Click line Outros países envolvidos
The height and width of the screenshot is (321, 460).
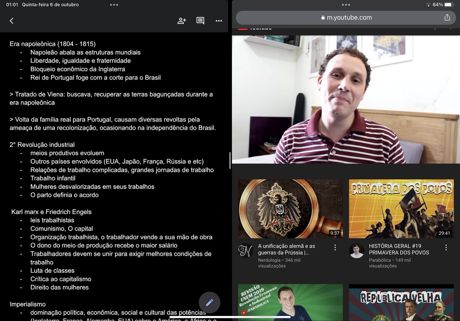(x=117, y=161)
